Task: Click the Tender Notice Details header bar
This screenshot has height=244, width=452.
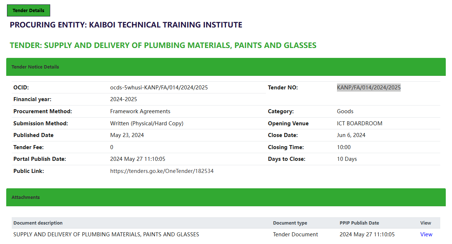Action: [x=226, y=67]
